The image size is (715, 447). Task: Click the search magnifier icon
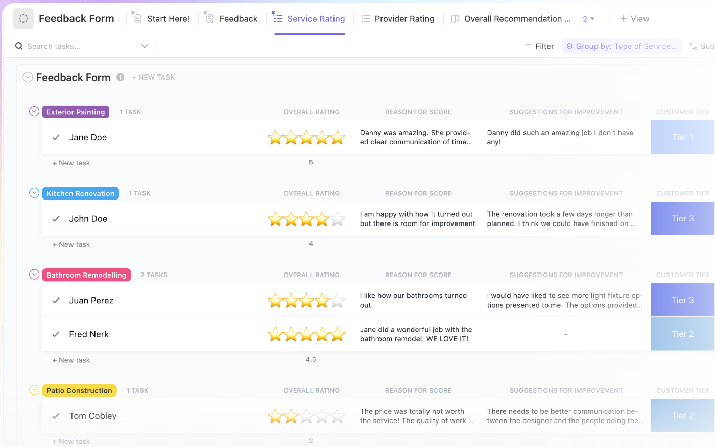[19, 46]
